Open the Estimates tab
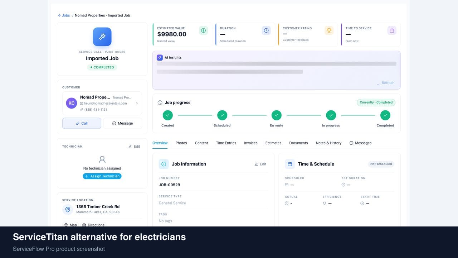Screen dimensions: 458x258 coord(273,143)
